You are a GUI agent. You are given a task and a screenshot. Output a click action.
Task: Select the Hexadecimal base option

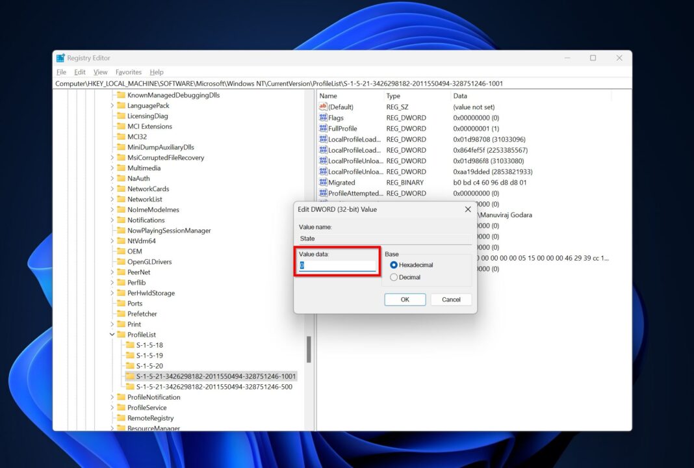click(x=395, y=265)
